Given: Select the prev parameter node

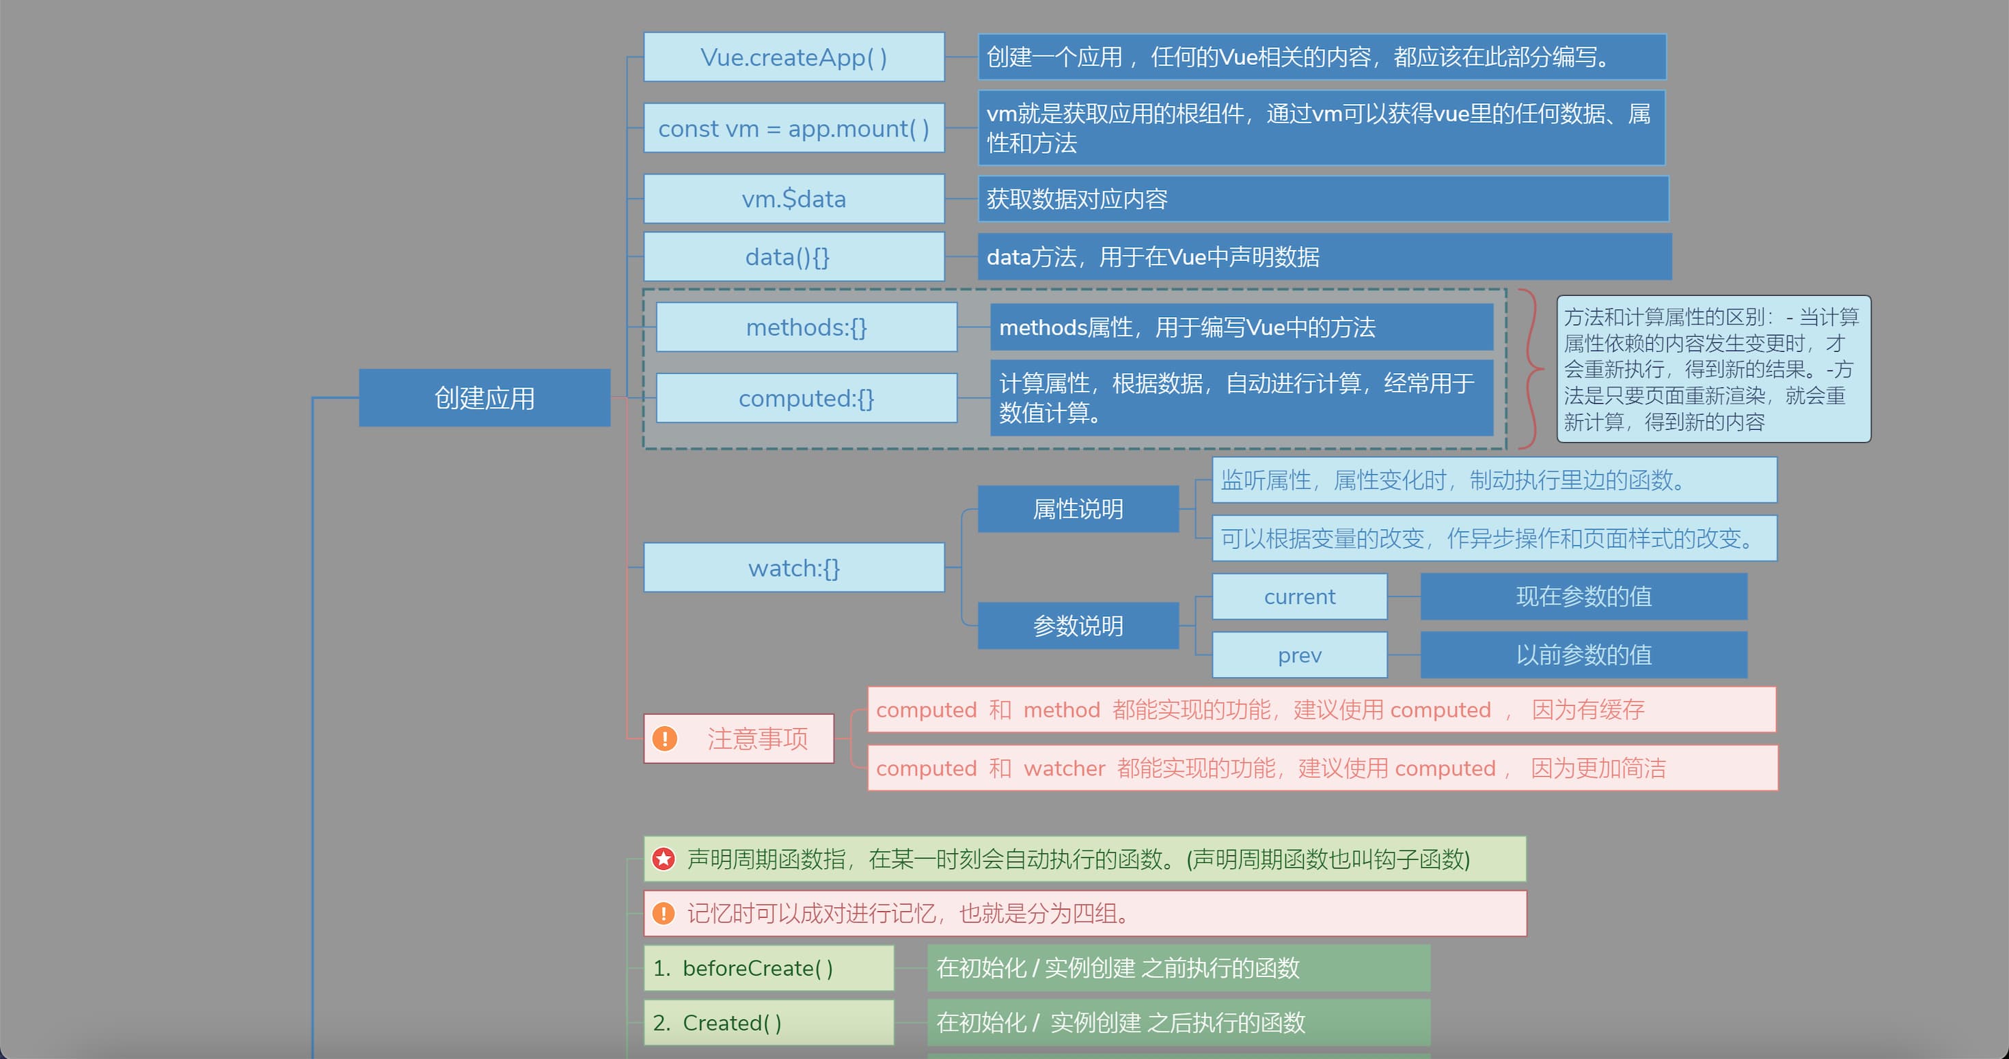Looking at the screenshot, I should coord(1299,655).
